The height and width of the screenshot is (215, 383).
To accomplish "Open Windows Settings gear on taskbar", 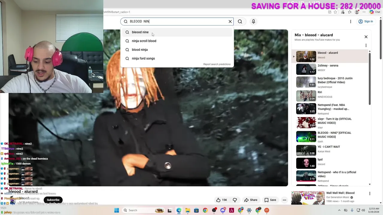I will (249, 210).
